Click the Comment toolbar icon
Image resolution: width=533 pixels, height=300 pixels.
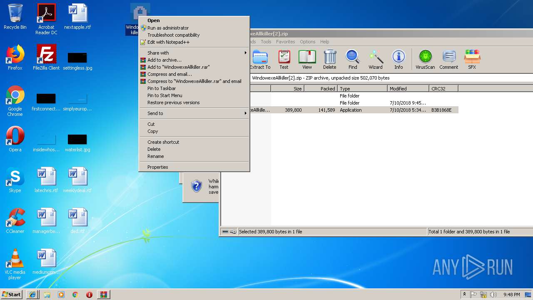coord(448,60)
